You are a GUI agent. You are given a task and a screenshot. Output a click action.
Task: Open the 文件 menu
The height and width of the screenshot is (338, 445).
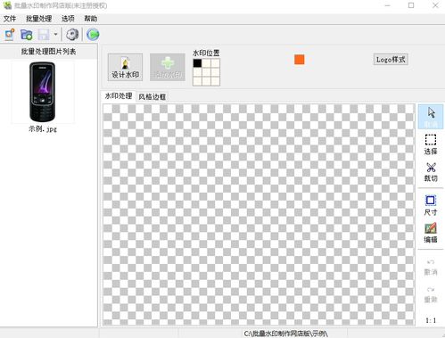tap(10, 19)
